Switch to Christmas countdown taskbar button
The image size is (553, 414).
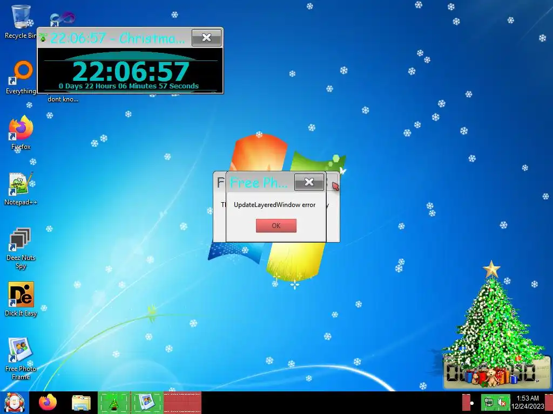click(114, 402)
